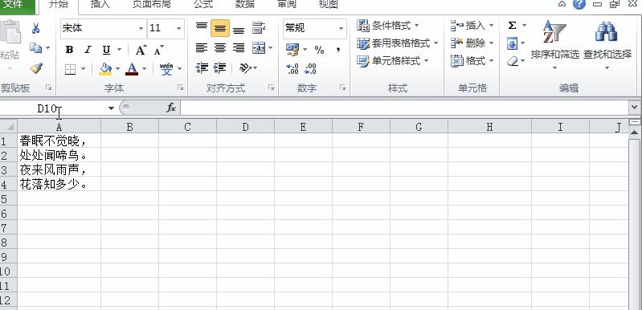Image resolution: width=642 pixels, height=310 pixels.
Task: Click the 粘贴 paste button
Action: [10, 44]
